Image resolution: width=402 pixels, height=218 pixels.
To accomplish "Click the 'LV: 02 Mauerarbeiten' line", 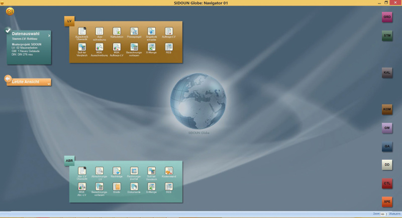I will click(25, 48).
